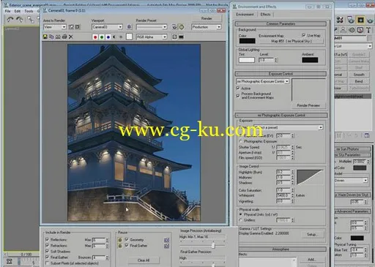Toggle Process Background and Environment Maps checkbox

click(237, 96)
